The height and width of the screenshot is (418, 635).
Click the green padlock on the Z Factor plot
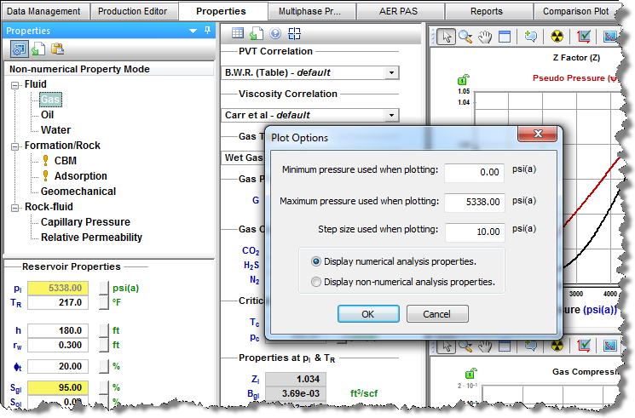click(x=463, y=79)
